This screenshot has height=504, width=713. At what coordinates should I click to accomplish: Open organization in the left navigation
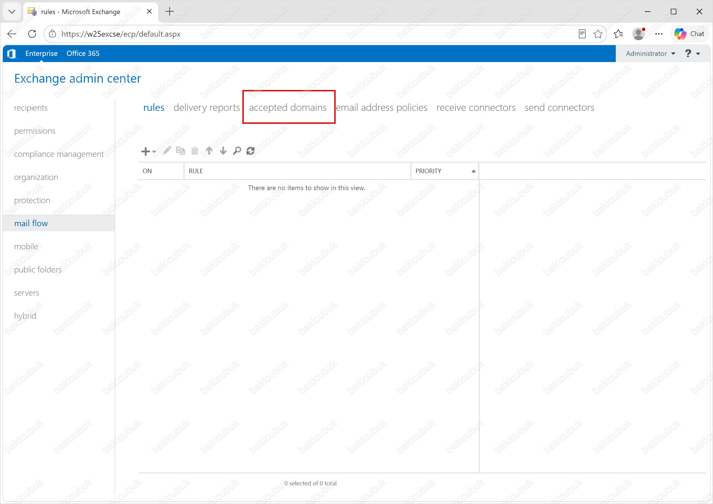pyautogui.click(x=36, y=177)
